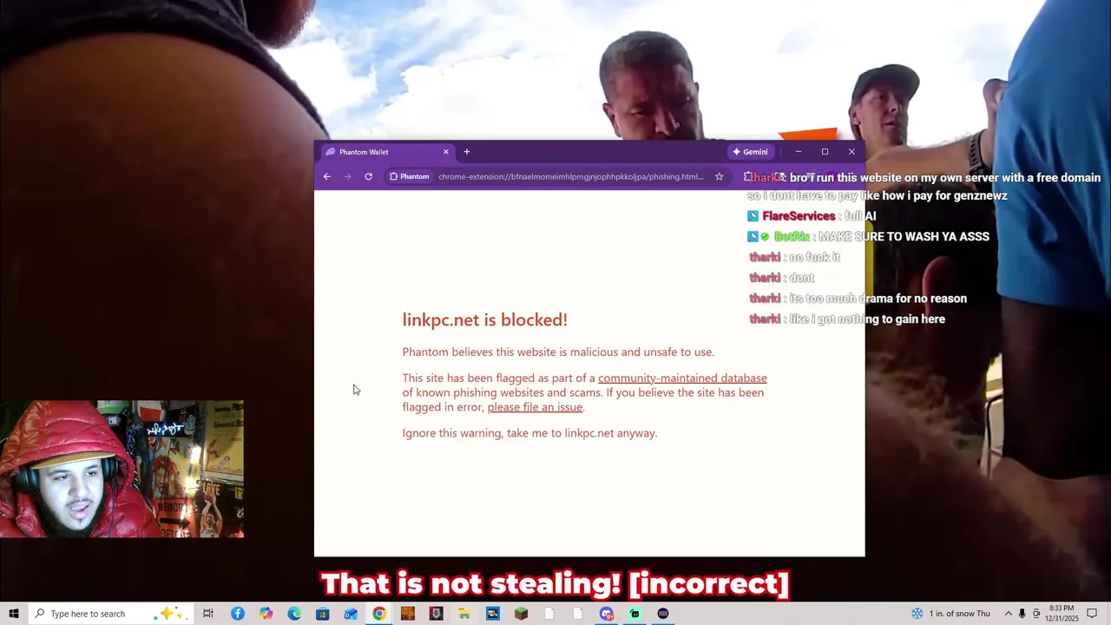Open Microsoft Edge from the taskbar
The image size is (1111, 625).
pyautogui.click(x=294, y=614)
